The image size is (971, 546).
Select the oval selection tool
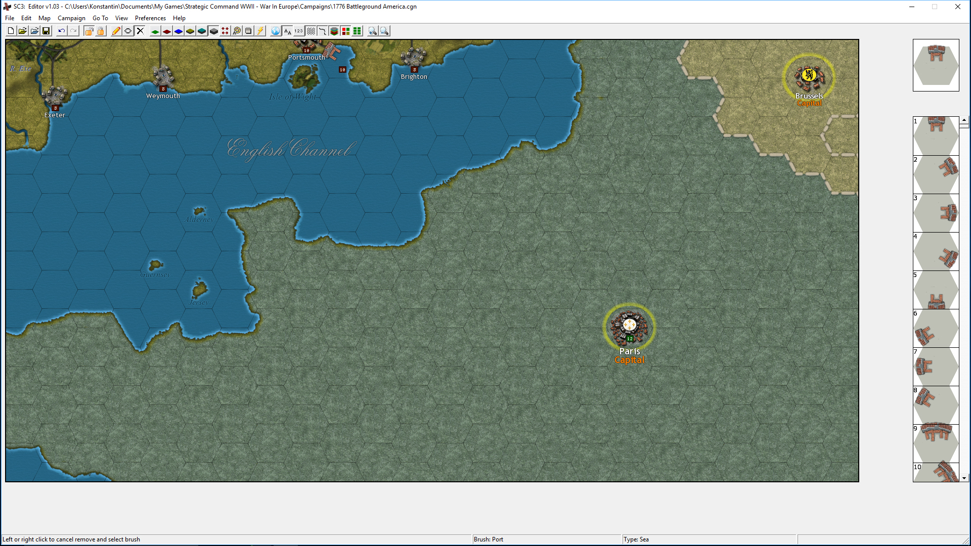[x=128, y=31]
